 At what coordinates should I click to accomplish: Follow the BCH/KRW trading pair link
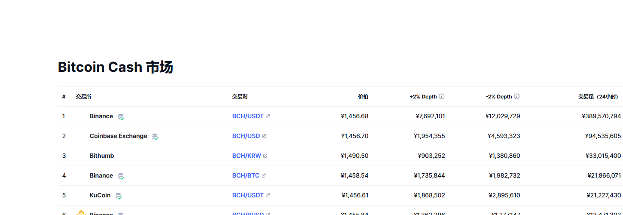click(x=247, y=156)
